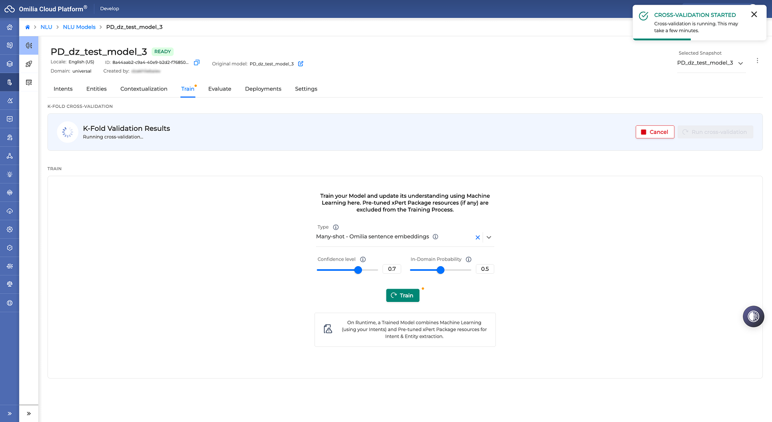The width and height of the screenshot is (772, 422).
Task: Open the people group sidebar icon
Action: 9,193
